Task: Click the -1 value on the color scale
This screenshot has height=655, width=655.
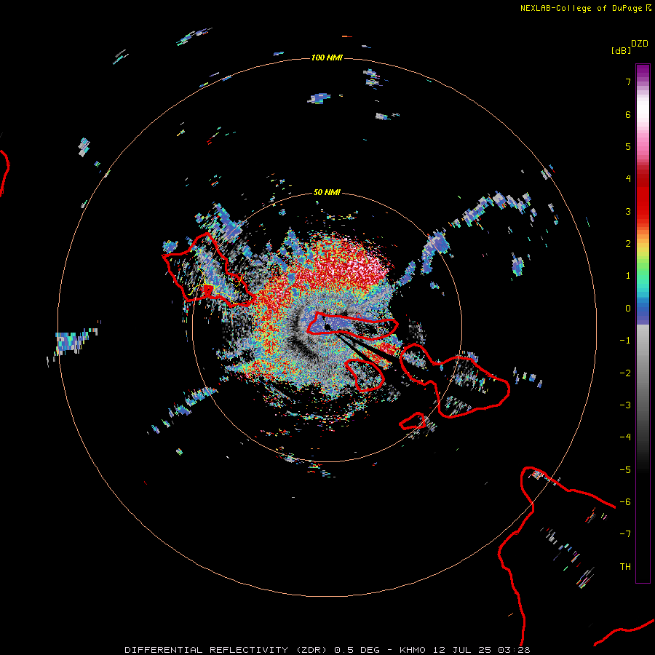Action: click(x=625, y=341)
